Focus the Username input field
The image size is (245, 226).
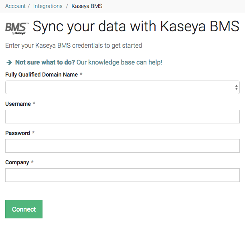(122, 117)
